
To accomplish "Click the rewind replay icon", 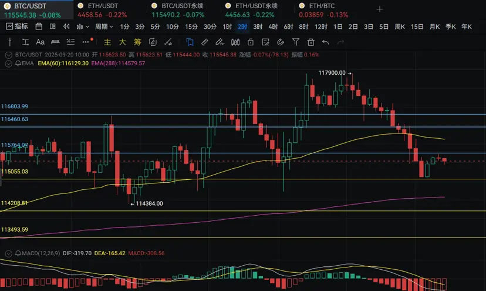I will pyautogui.click(x=66, y=26).
